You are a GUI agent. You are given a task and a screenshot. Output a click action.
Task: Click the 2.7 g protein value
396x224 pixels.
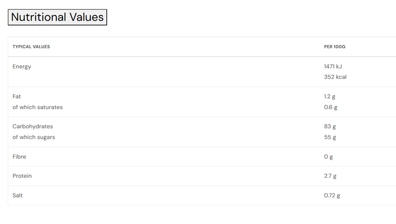[330, 176]
